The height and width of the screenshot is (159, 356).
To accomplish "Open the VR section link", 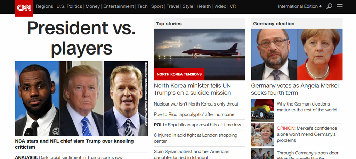I will click(x=233, y=6).
